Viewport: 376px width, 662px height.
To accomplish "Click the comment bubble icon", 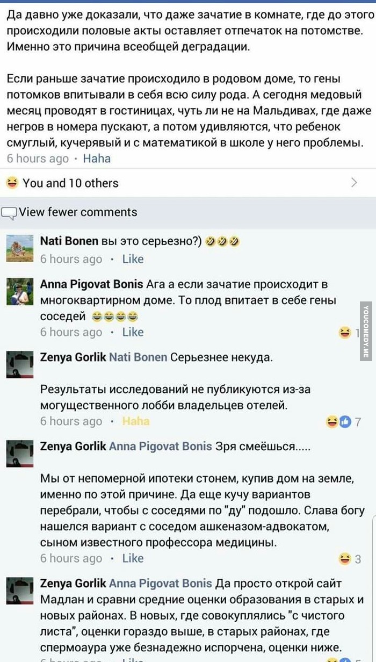I will coord(10,213).
